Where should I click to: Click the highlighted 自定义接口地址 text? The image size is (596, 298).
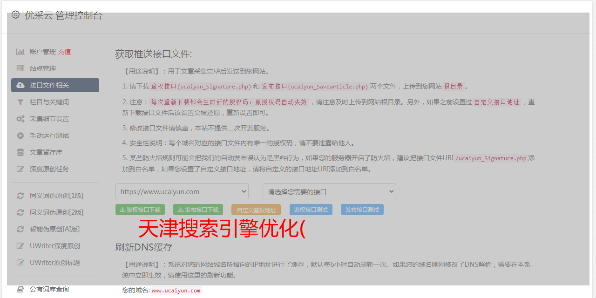pos(496,102)
